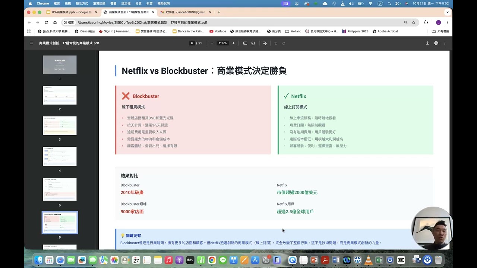This screenshot has height=268, width=477.
Task: Open Chrome extensions puzzle icon
Action: point(426,22)
